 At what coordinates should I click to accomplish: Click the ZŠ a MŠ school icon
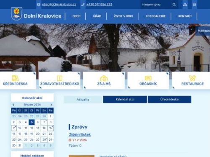coord(104,78)
